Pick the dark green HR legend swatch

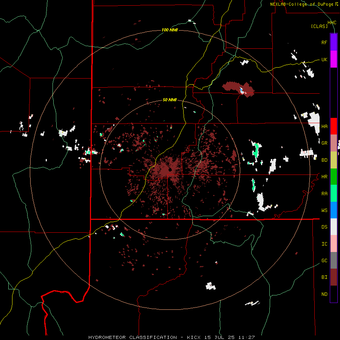[x=334, y=177]
